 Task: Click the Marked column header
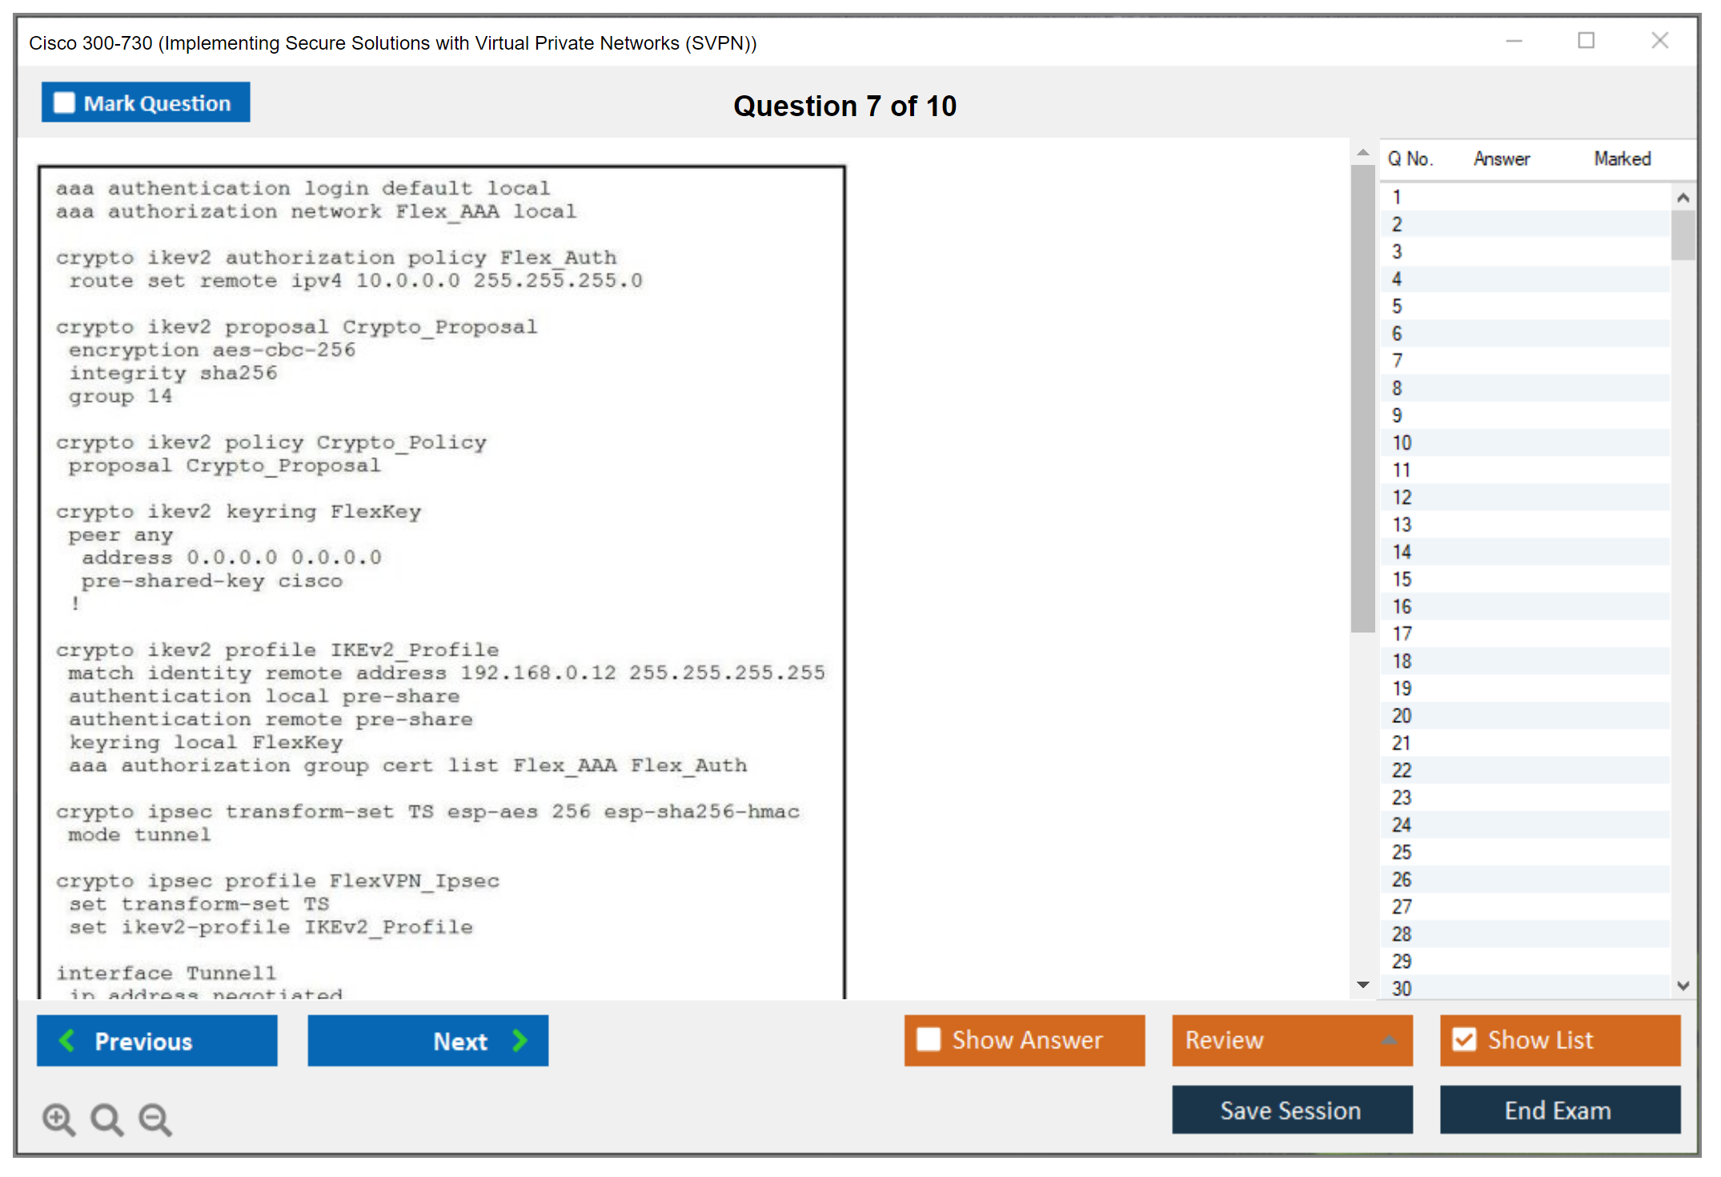(1622, 159)
